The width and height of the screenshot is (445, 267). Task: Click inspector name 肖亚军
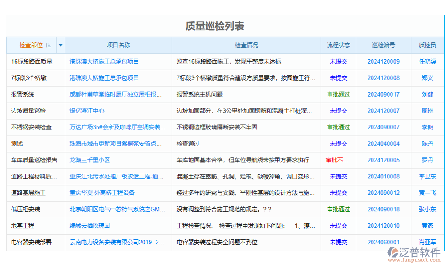[426, 242]
